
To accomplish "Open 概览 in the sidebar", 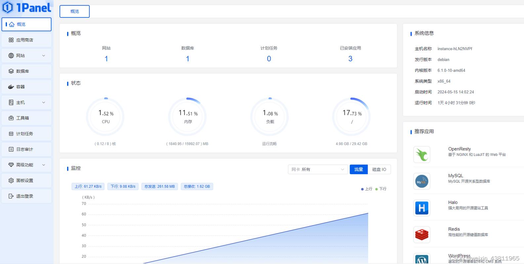I will pyautogui.click(x=26, y=24).
